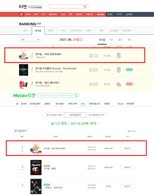Click the Interpark search magnifier icon
Viewport: 154px width, 195px height.
[x=85, y=6]
